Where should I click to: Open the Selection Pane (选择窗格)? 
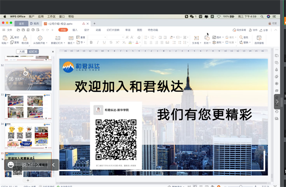(259, 38)
